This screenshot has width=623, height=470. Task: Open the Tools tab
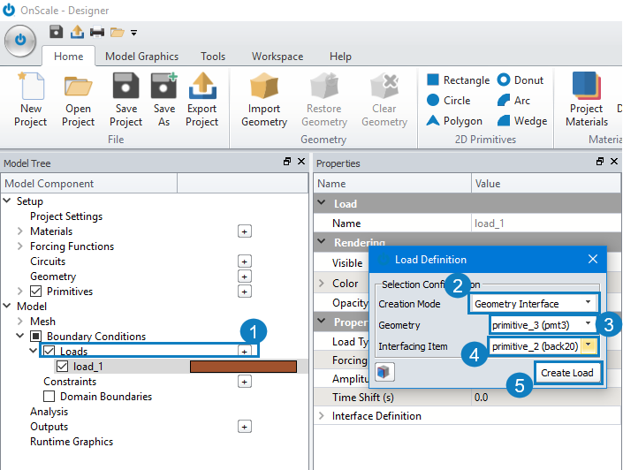click(x=213, y=57)
